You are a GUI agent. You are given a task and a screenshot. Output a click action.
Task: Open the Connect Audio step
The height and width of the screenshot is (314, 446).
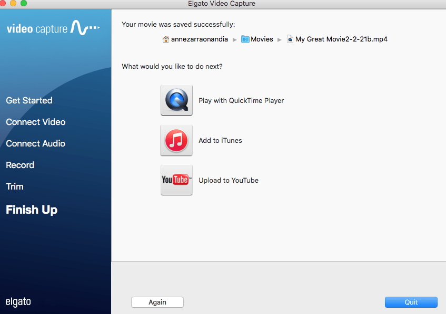pos(36,143)
